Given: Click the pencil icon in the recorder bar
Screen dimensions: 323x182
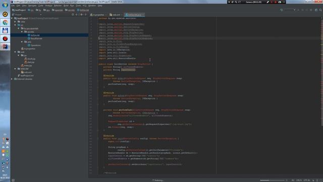Looking at the screenshot, I should pyautogui.click(x=267, y=2).
